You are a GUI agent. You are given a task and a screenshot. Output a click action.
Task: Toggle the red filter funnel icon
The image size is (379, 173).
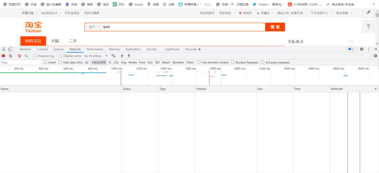pos(20,56)
